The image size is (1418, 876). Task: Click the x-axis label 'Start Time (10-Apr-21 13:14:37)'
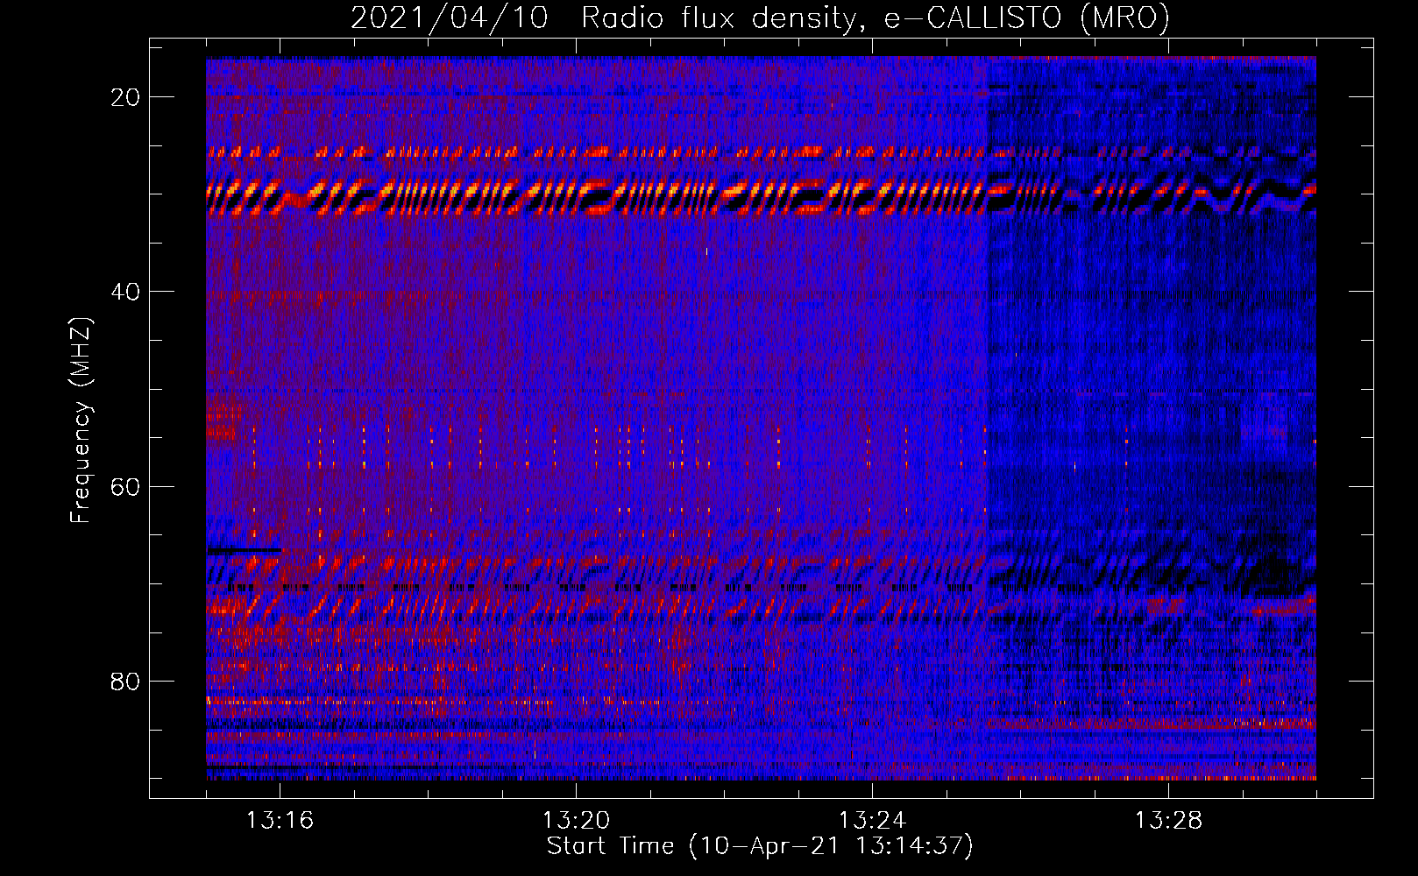coord(760,846)
